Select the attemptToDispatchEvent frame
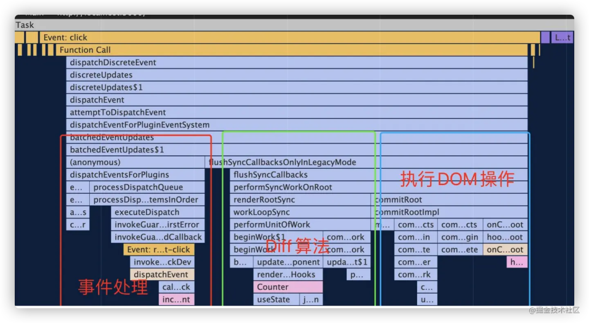Image resolution: width=589 pixels, height=323 pixels. tap(297, 112)
